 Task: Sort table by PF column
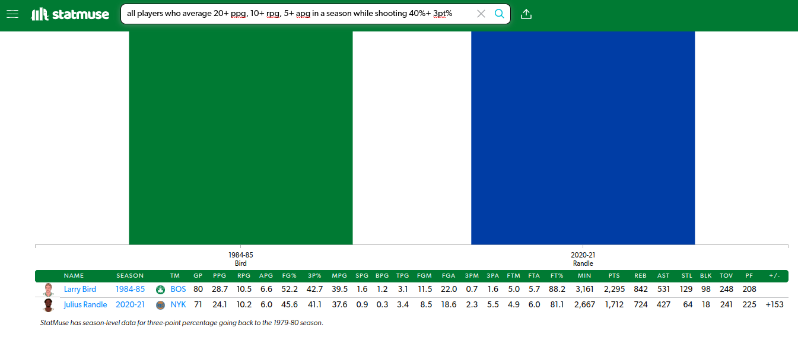pyautogui.click(x=749, y=276)
